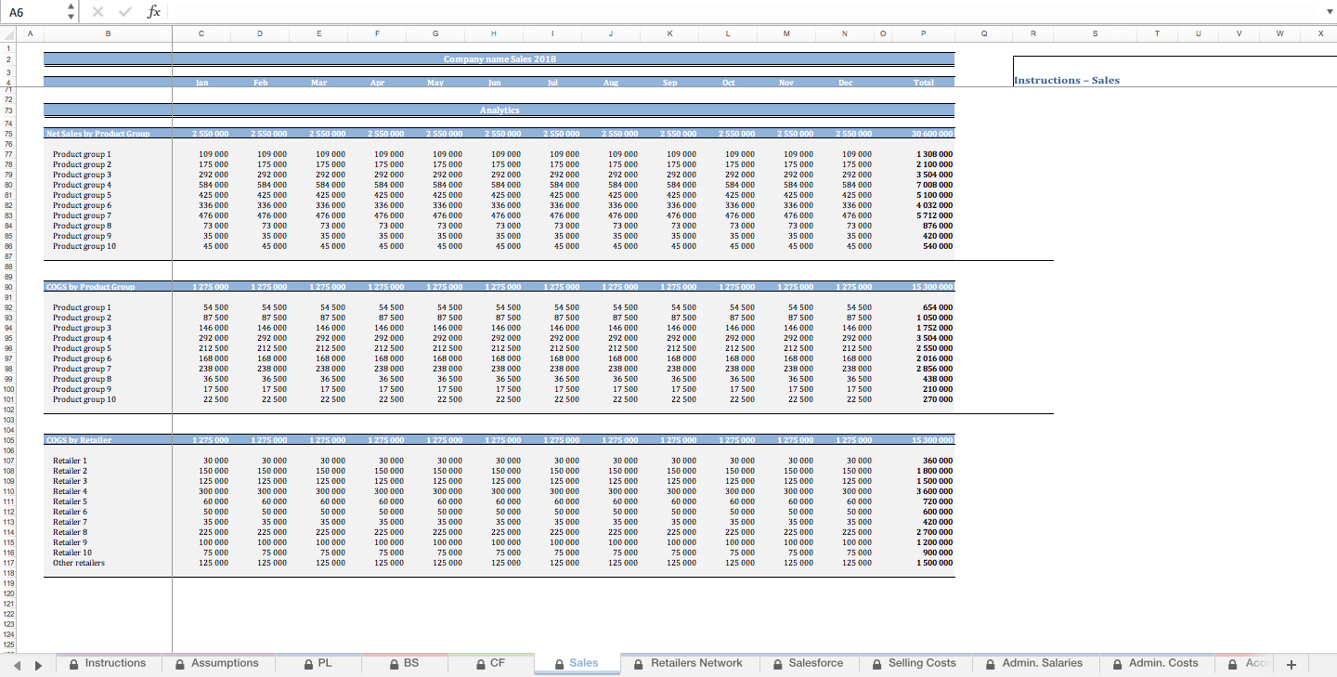Click the Retailer 5 row label

pos(70,501)
